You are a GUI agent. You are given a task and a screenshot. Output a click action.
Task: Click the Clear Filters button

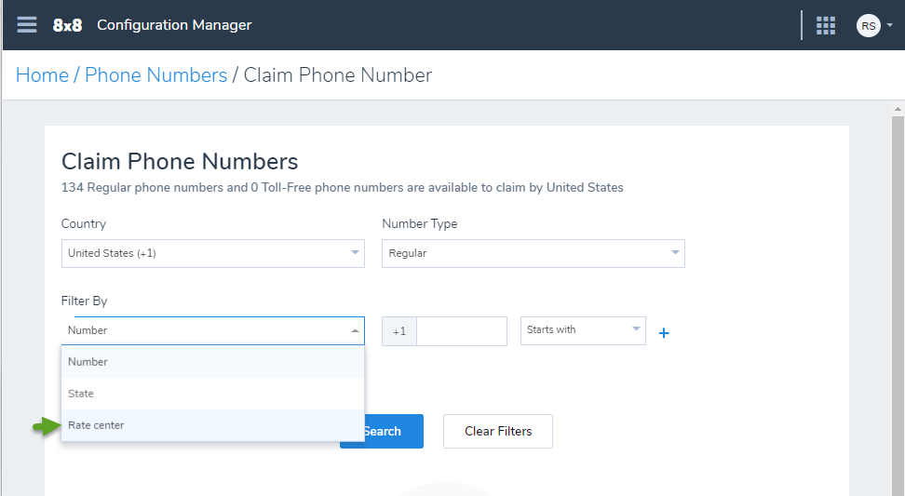pos(498,431)
